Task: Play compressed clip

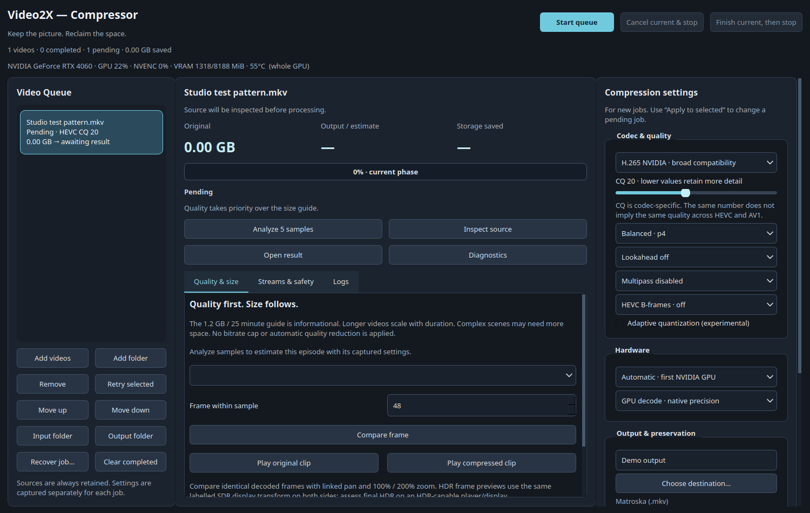Action: coord(482,463)
